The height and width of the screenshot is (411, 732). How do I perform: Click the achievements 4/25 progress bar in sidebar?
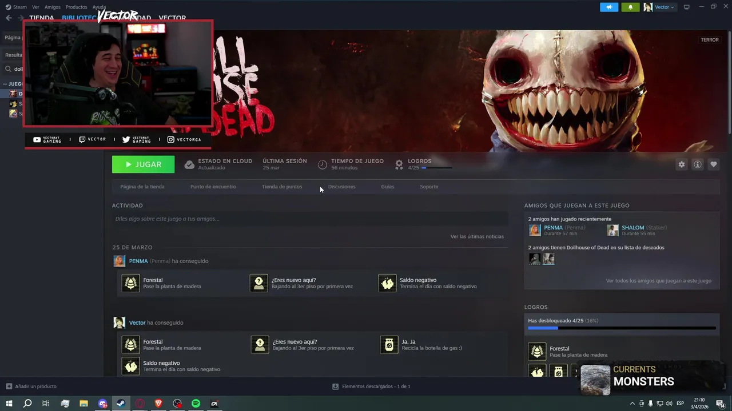point(622,328)
